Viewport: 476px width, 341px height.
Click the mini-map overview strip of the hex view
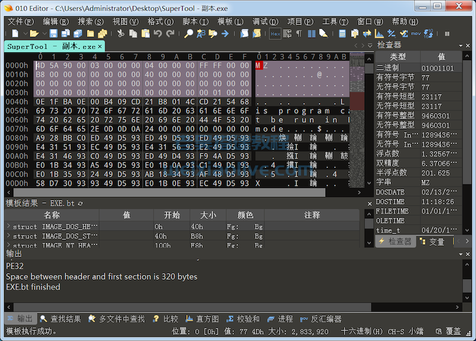point(356,120)
